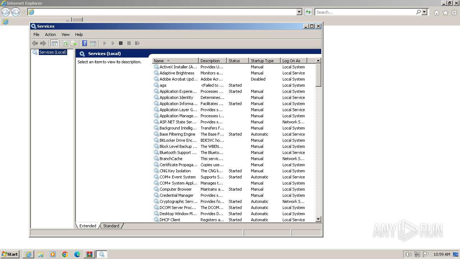460x259 pixels.
Task: Click the Stop Service square icon
Action: [x=121, y=43]
